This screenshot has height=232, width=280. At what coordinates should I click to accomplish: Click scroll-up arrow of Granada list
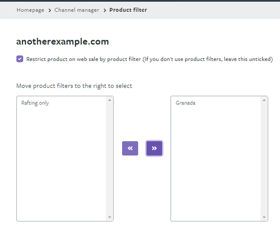pos(264,100)
